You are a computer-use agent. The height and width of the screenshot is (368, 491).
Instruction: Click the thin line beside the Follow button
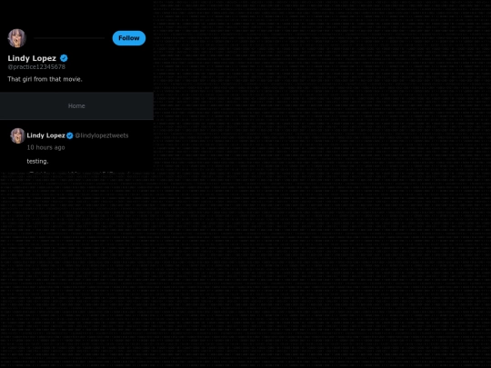click(x=69, y=38)
